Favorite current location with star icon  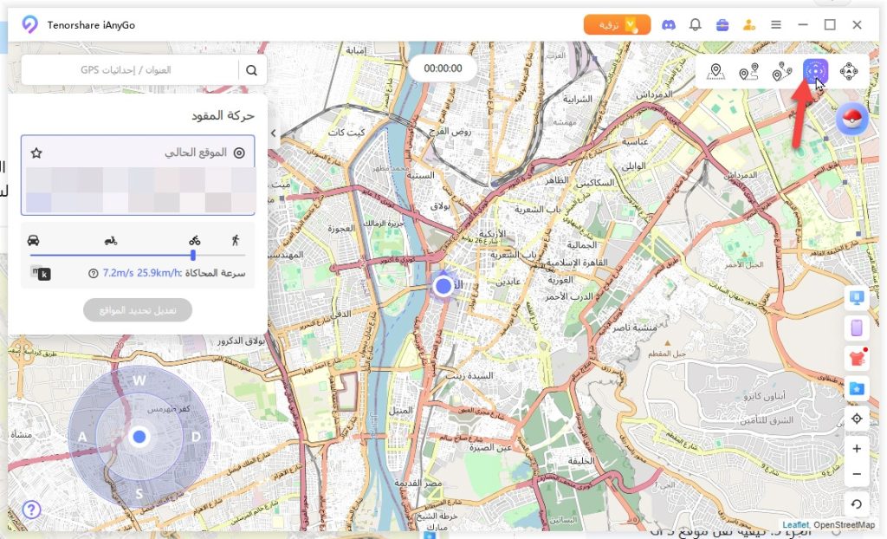(x=36, y=153)
